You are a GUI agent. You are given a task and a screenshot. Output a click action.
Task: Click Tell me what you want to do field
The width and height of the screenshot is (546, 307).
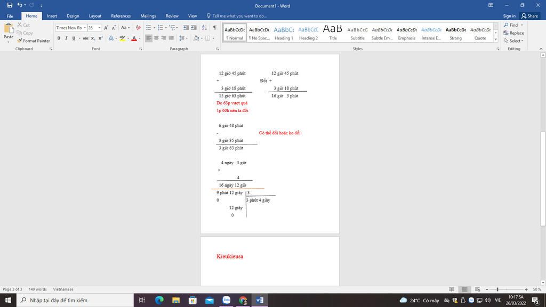pos(237,16)
